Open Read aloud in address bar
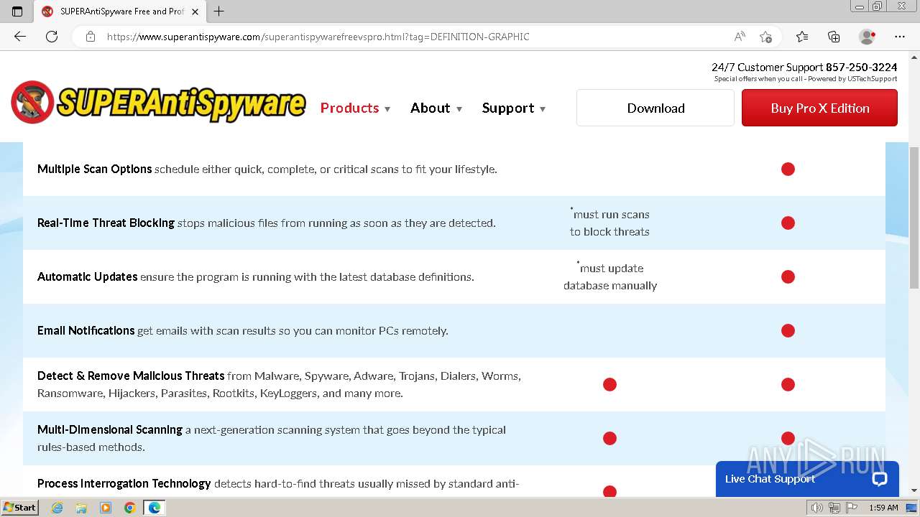The width and height of the screenshot is (920, 517). (x=740, y=37)
